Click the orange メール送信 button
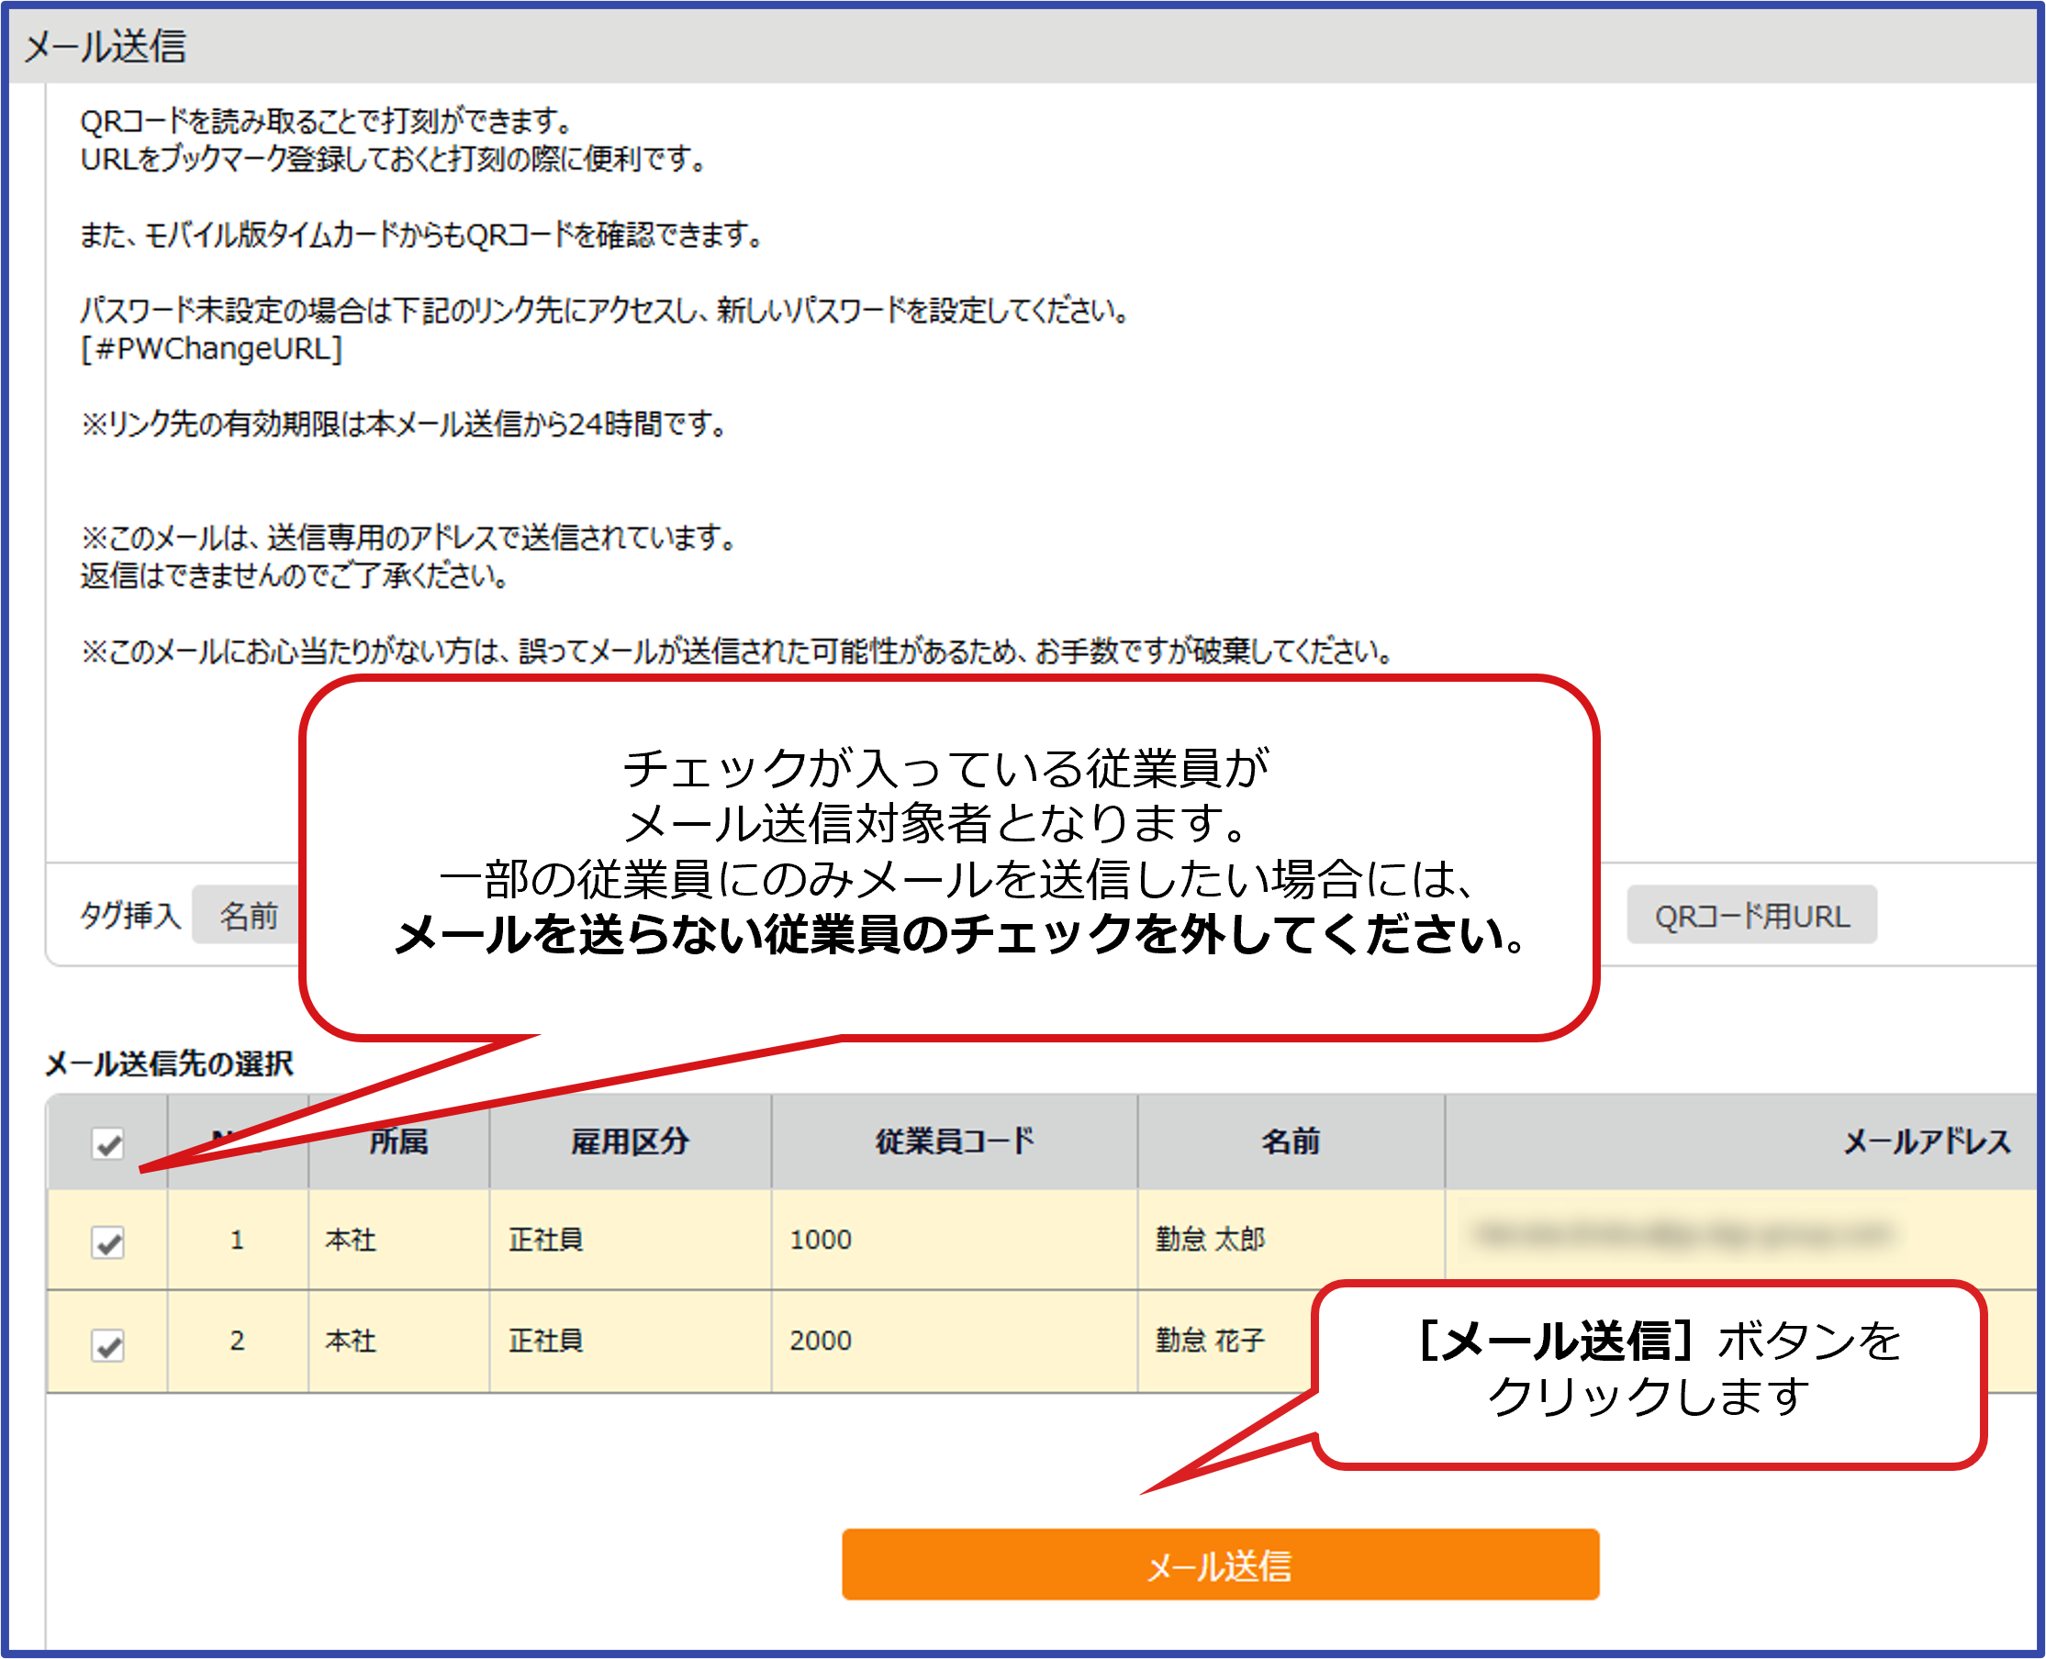The height and width of the screenshot is (1659, 2046). pos(1220,1564)
